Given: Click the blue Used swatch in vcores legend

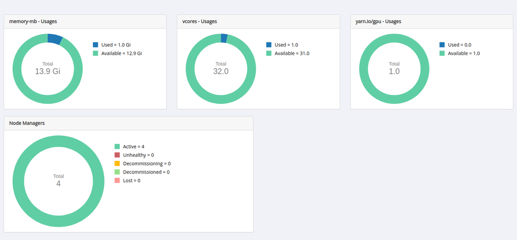Looking at the screenshot, I should (x=269, y=45).
